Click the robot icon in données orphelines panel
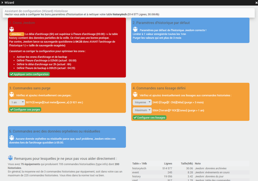 point(12,138)
